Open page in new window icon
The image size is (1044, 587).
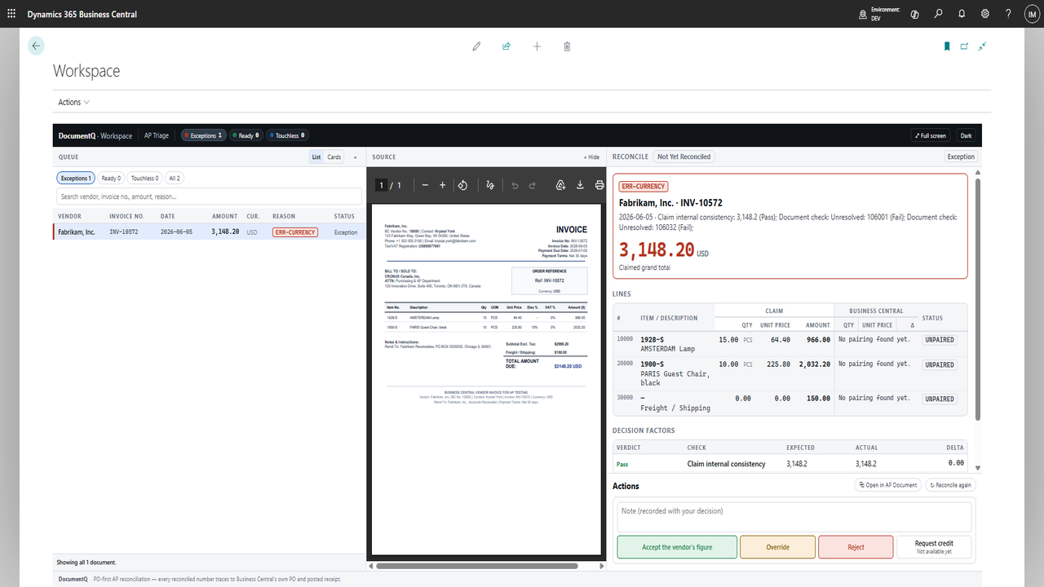point(964,46)
